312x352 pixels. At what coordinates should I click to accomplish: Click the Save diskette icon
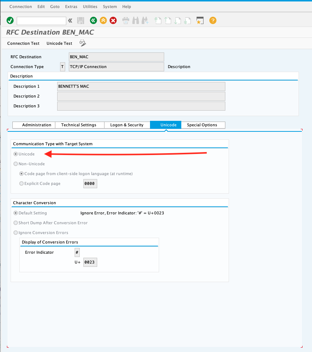[x=81, y=20]
